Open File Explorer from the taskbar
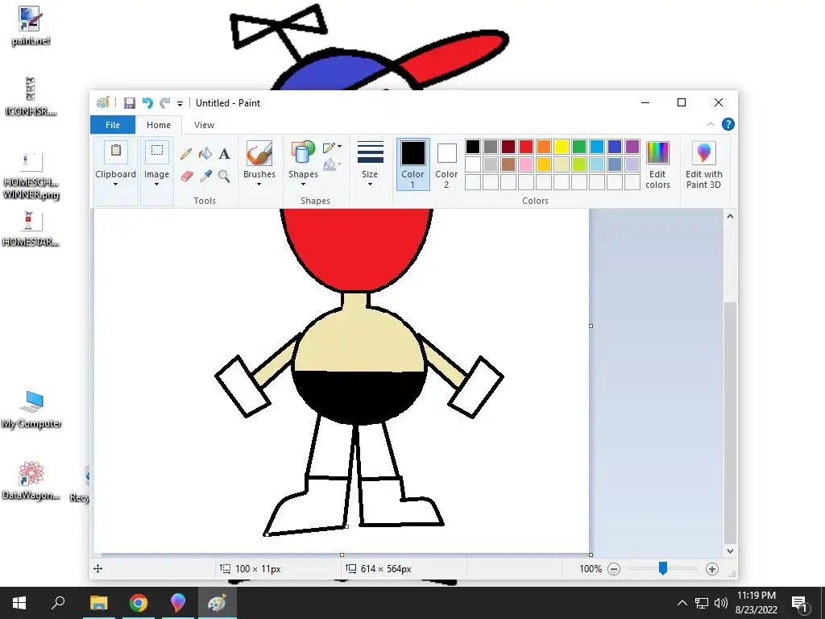This screenshot has height=619, width=825. pos(98,603)
